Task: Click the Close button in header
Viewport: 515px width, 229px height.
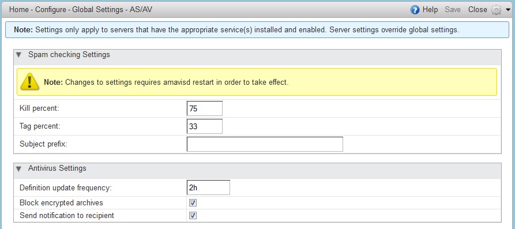Action: (x=478, y=10)
